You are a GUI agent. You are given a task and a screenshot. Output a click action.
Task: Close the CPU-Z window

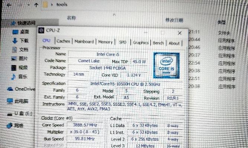point(180,33)
